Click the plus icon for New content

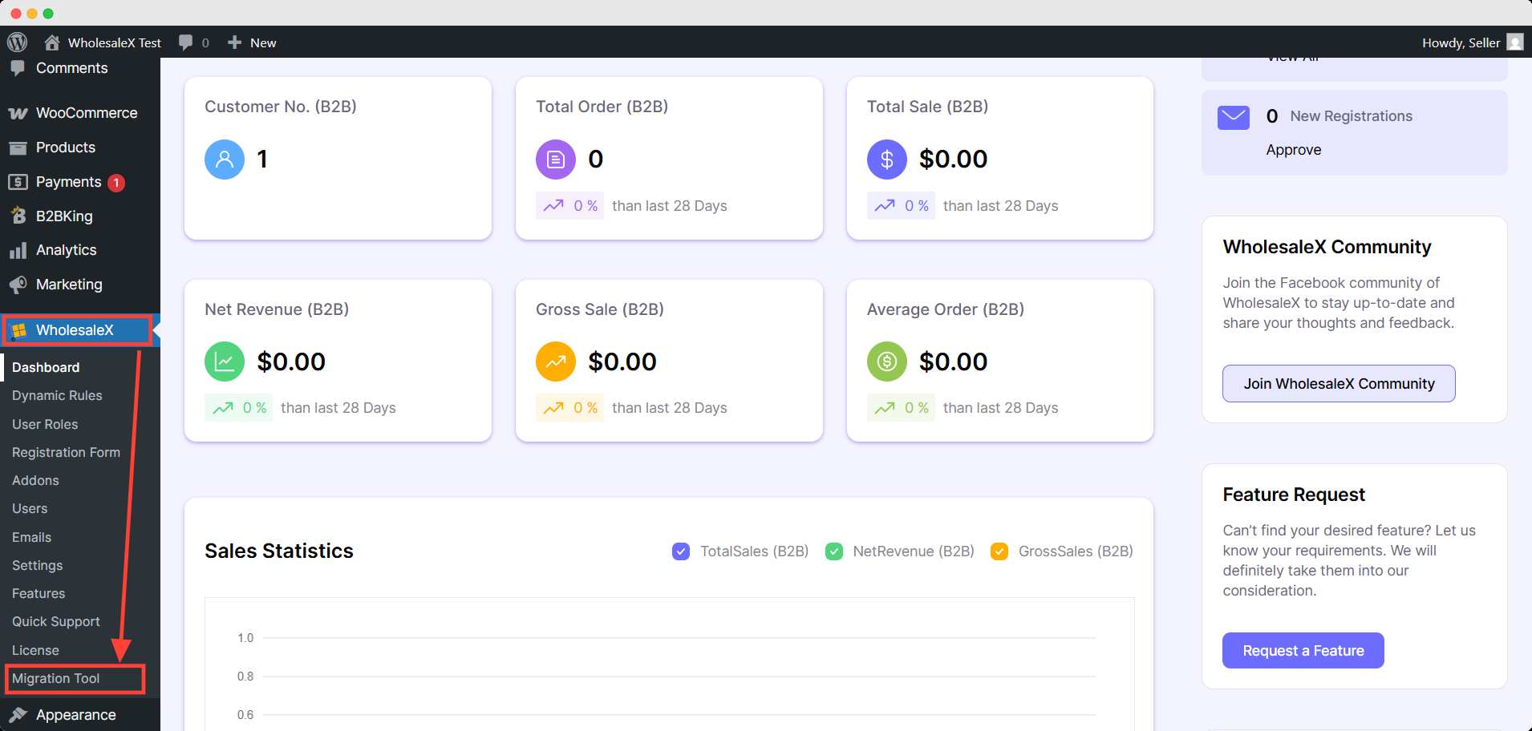pos(234,42)
